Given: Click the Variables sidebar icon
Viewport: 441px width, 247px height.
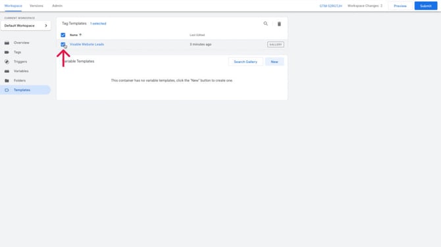Looking at the screenshot, I should click(x=7, y=71).
